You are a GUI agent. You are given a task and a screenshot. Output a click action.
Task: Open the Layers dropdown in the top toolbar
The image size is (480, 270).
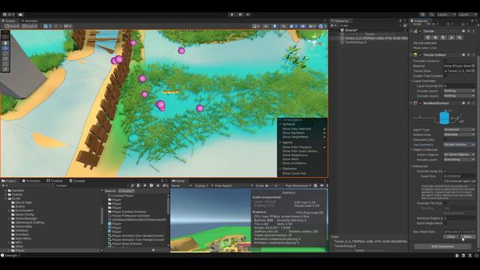click(446, 14)
